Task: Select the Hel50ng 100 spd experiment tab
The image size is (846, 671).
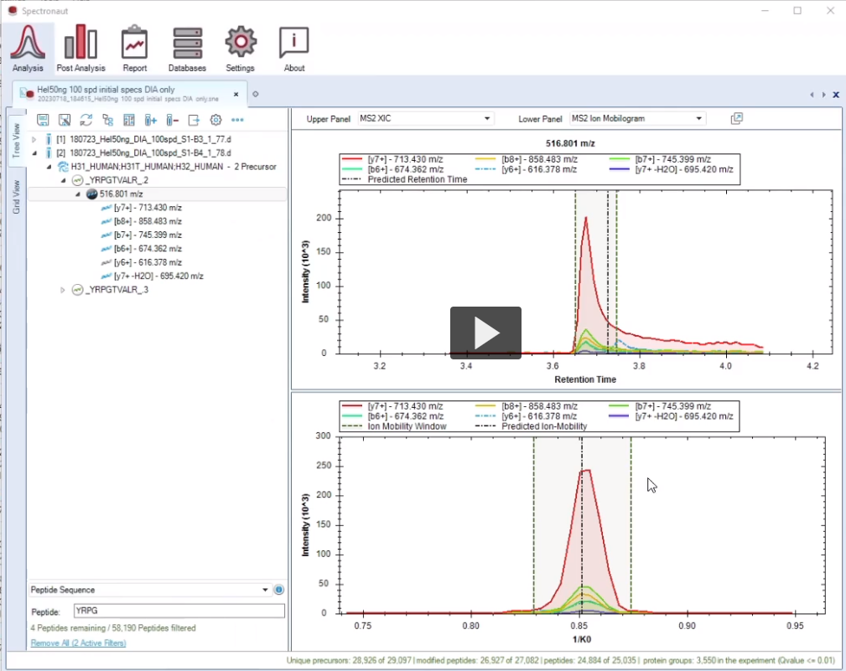Action: click(x=126, y=94)
